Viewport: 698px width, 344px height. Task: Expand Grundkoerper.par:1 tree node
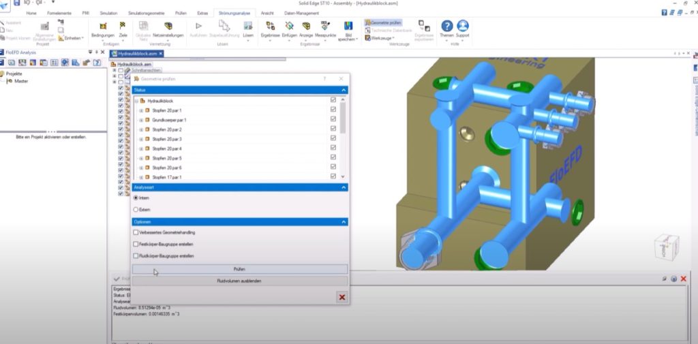142,120
